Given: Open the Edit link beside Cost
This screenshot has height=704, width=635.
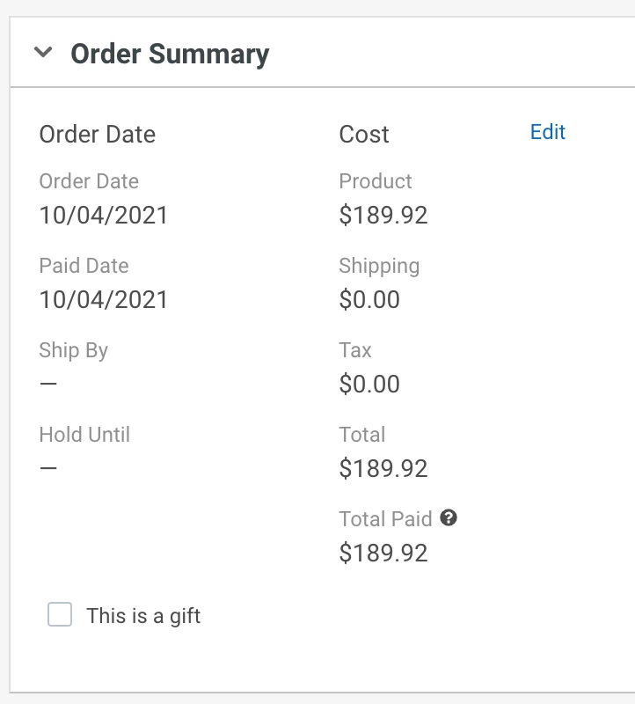Looking at the screenshot, I should (547, 132).
